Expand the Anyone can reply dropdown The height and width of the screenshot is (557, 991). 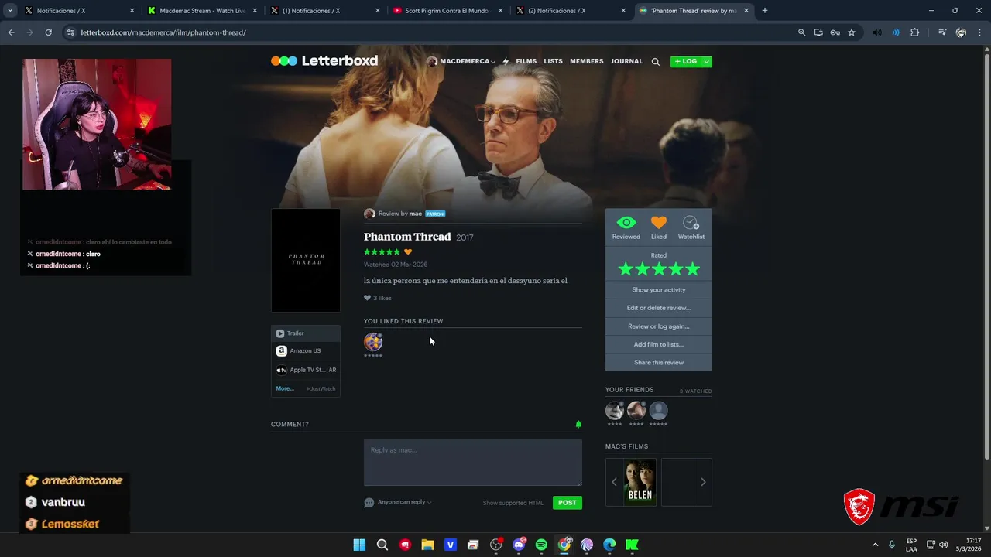tap(404, 502)
